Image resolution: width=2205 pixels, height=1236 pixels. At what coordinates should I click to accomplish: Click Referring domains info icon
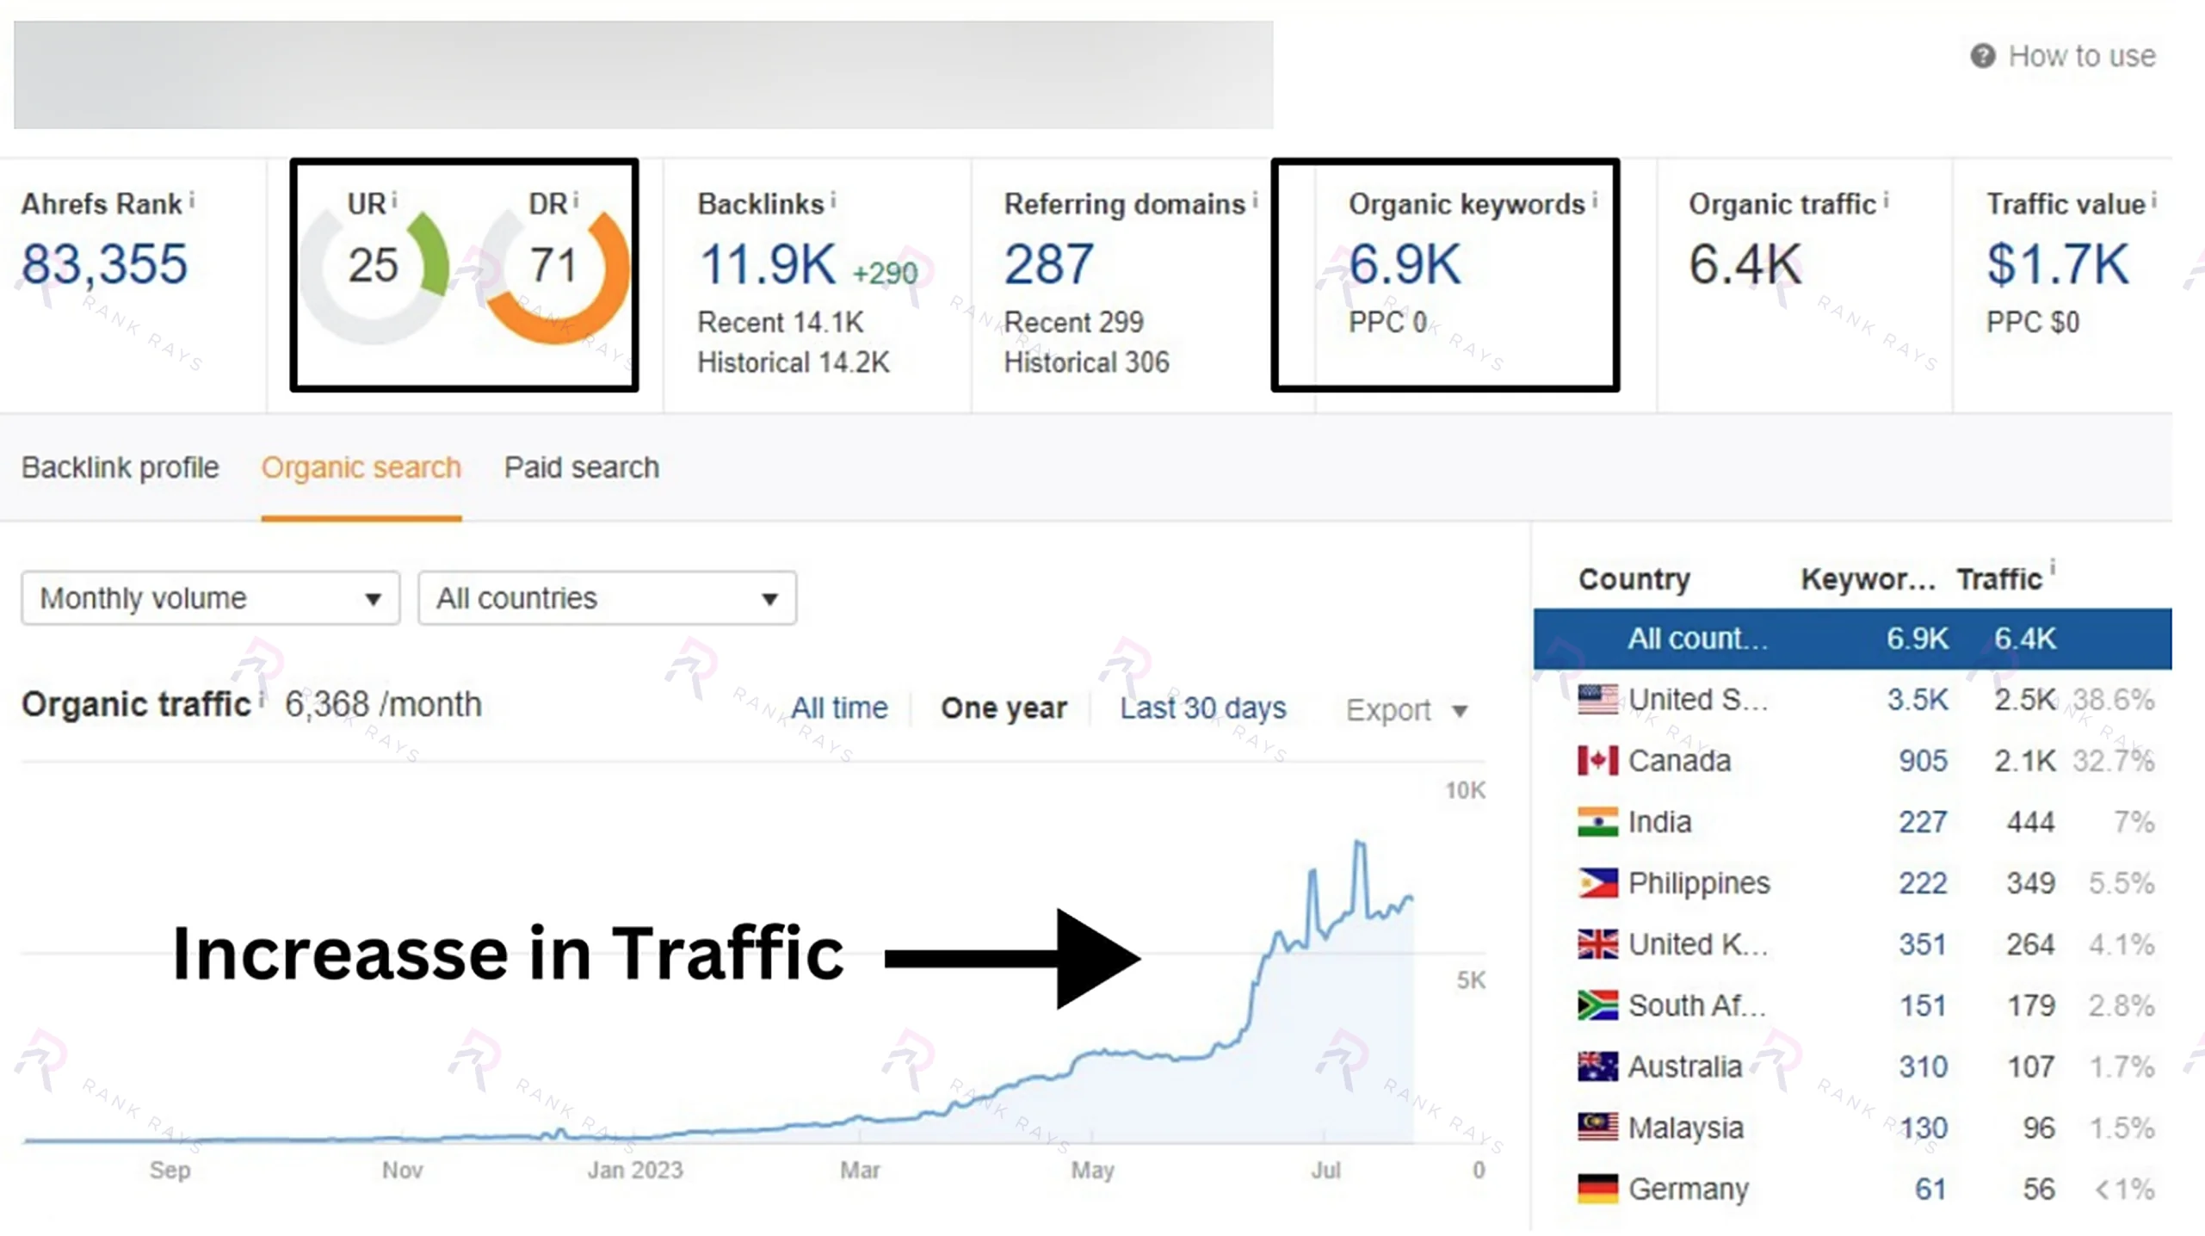pos(1255,201)
